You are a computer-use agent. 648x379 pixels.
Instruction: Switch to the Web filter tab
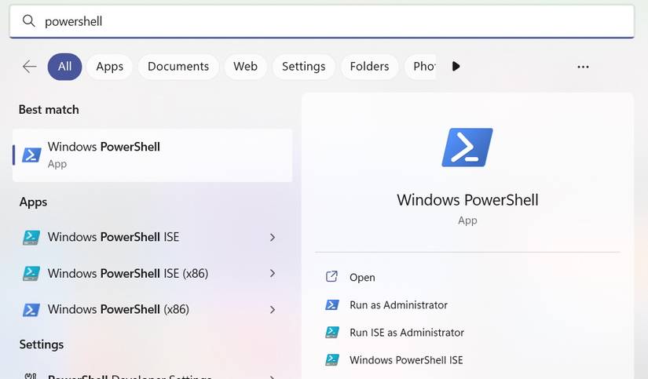[x=245, y=67]
